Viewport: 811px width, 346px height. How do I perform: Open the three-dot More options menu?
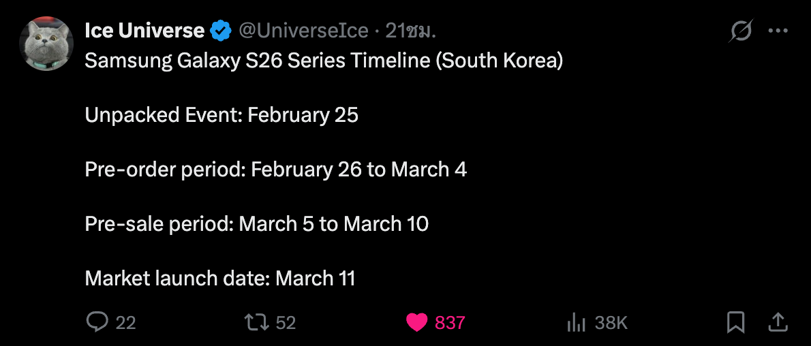click(x=778, y=31)
